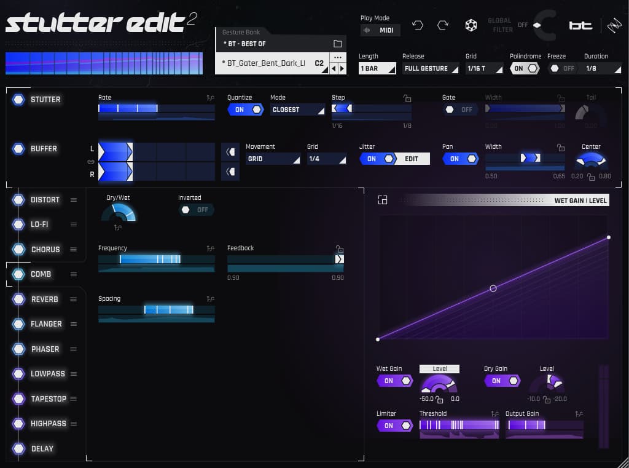Toggle the Palindrome ON switch
629x468 pixels.
[x=525, y=68]
